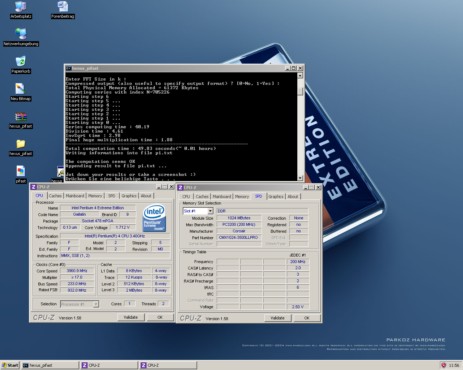Screen dimensions: 463x370
Task: Click the Level 2 cache value 512 KBytes
Action: click(x=134, y=284)
